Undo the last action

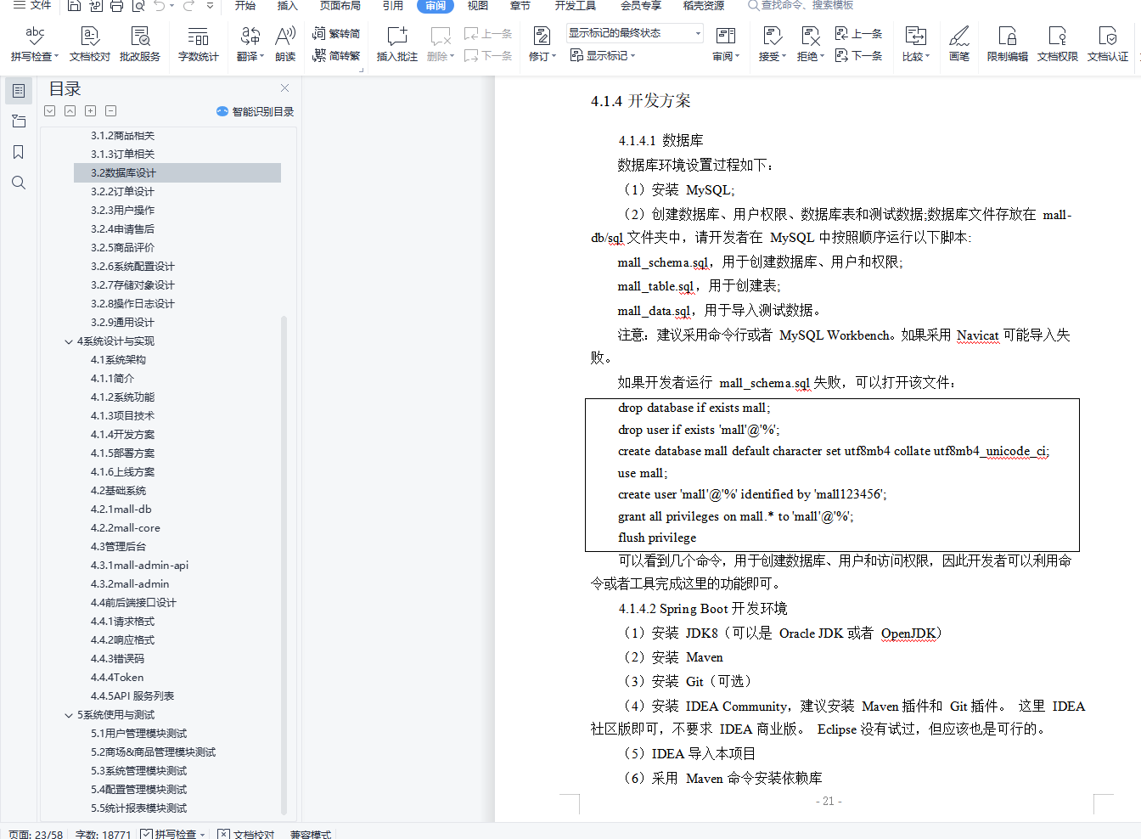coord(160,6)
